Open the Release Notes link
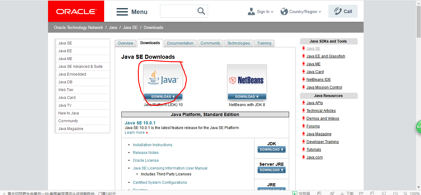The image size is (421, 195). [x=146, y=153]
